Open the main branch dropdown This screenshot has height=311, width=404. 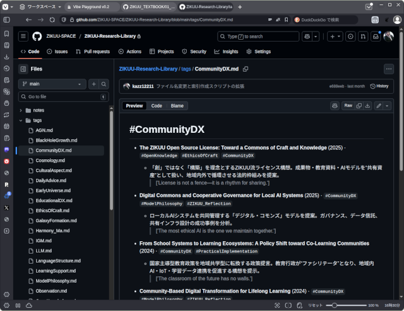click(x=52, y=84)
